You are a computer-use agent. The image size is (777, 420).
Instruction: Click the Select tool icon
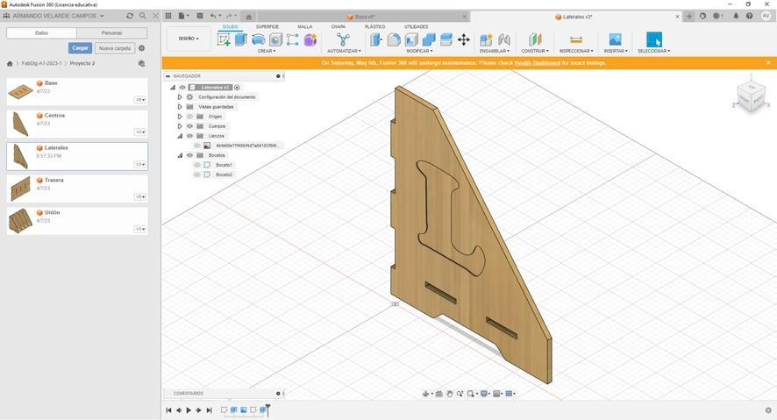pos(654,39)
